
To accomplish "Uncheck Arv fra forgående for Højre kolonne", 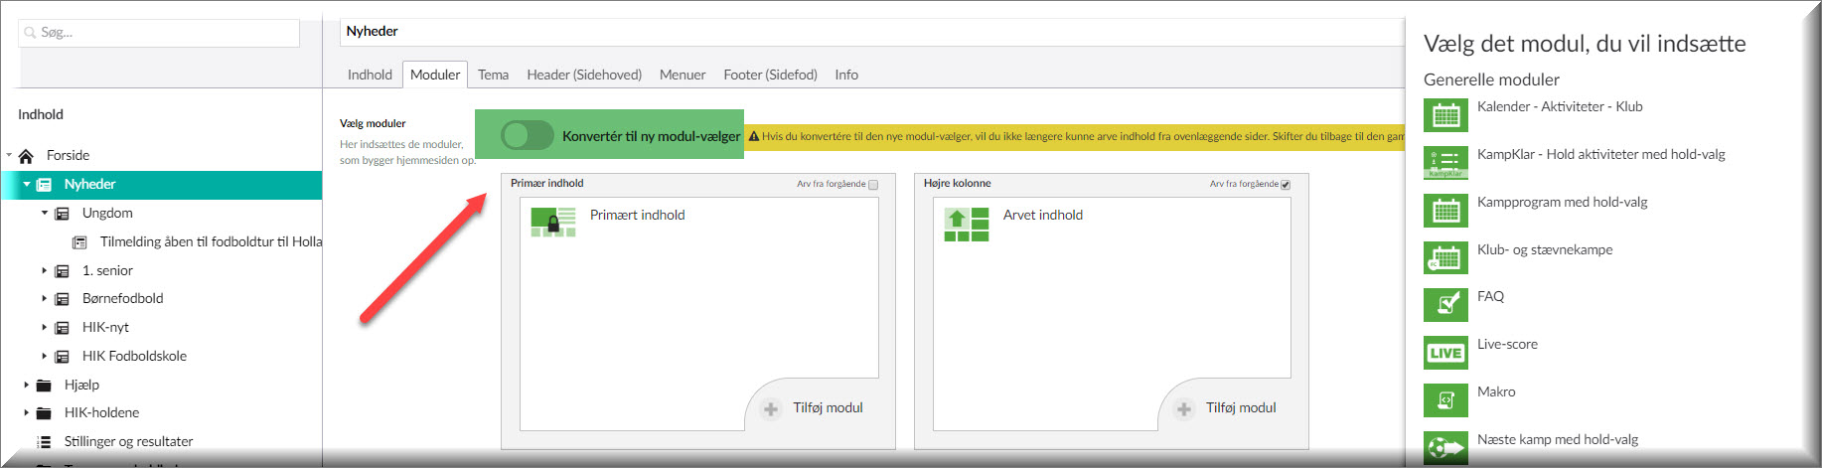I will coord(1286,185).
